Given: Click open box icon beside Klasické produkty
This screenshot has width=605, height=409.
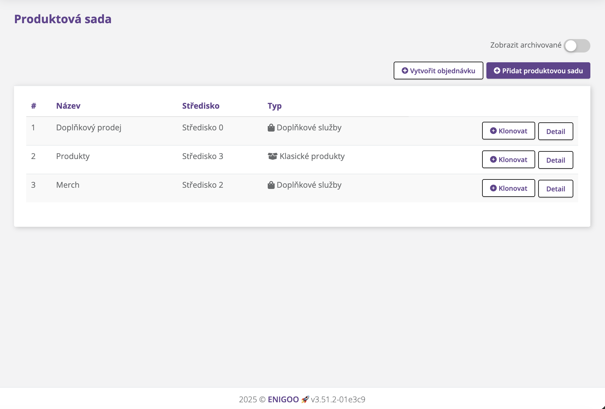Looking at the screenshot, I should [272, 156].
